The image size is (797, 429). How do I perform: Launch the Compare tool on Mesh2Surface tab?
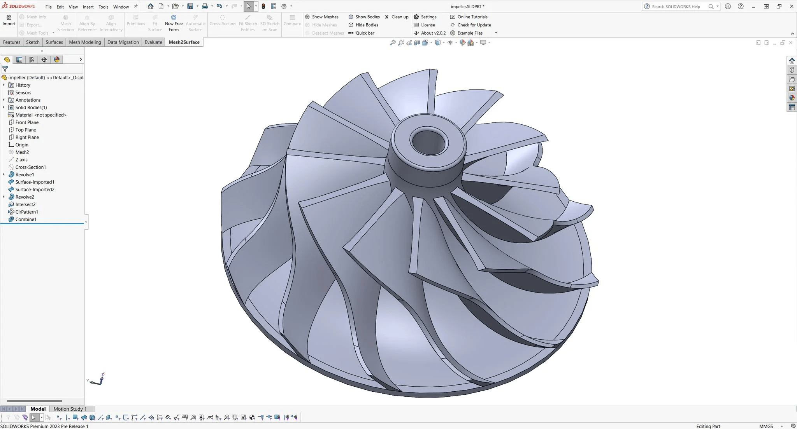(x=292, y=23)
